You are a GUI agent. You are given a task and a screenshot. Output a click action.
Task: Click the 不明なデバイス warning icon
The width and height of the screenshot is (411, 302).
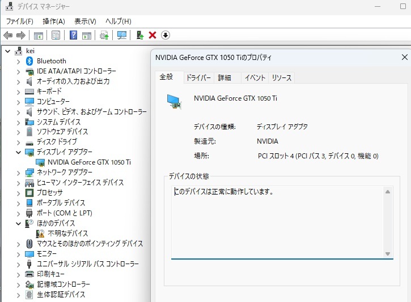[40, 233]
